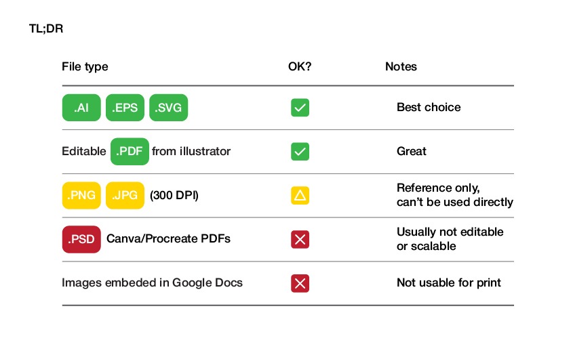Click the "Best choice" note
Image resolution: width=571 pixels, height=338 pixels.
(x=429, y=107)
